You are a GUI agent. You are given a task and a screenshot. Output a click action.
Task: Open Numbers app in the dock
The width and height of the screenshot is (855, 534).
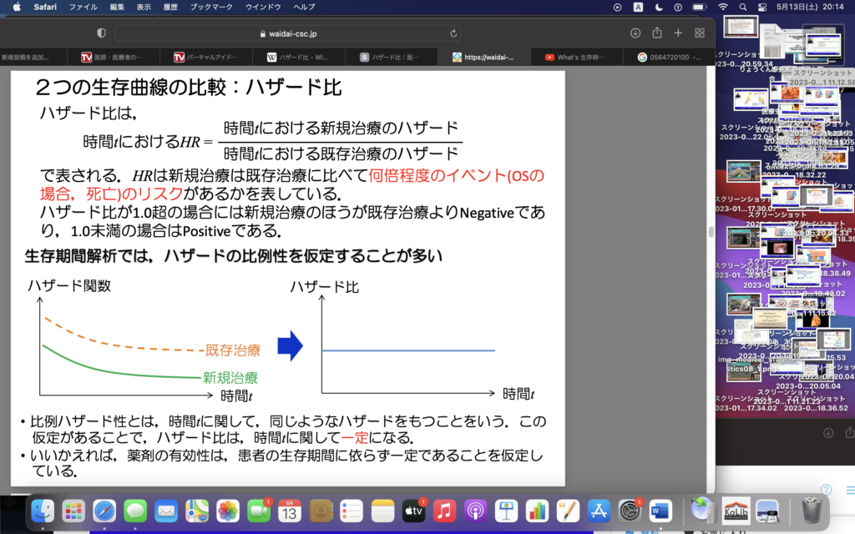pyautogui.click(x=537, y=510)
